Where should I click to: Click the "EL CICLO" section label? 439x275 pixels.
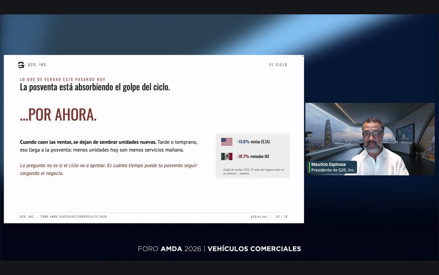278,65
